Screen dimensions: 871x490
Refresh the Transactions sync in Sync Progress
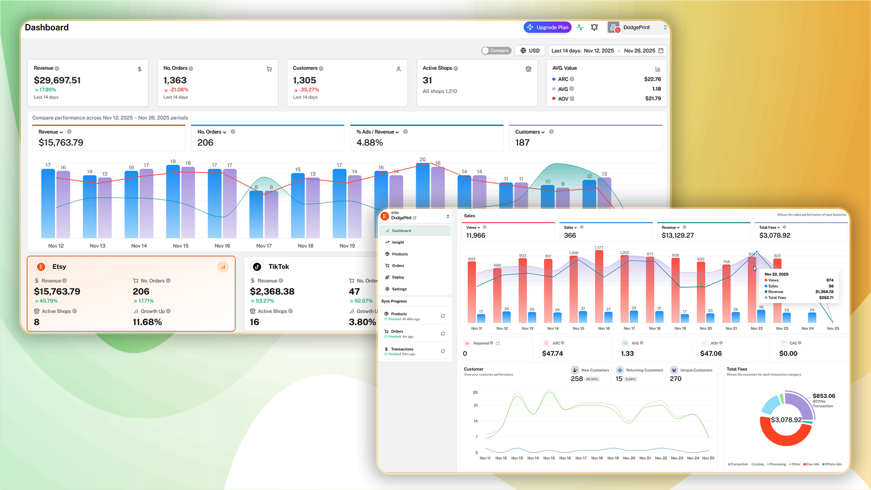coord(443,351)
